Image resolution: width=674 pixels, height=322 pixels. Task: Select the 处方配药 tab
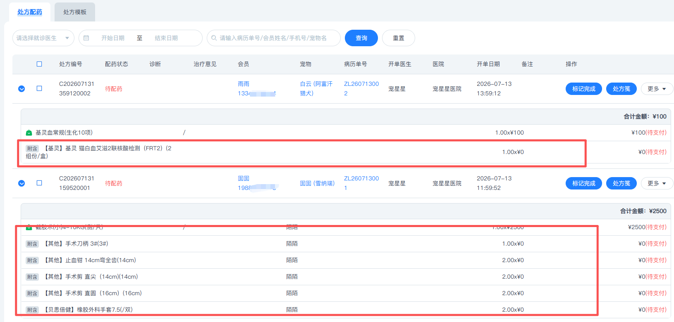coord(30,12)
